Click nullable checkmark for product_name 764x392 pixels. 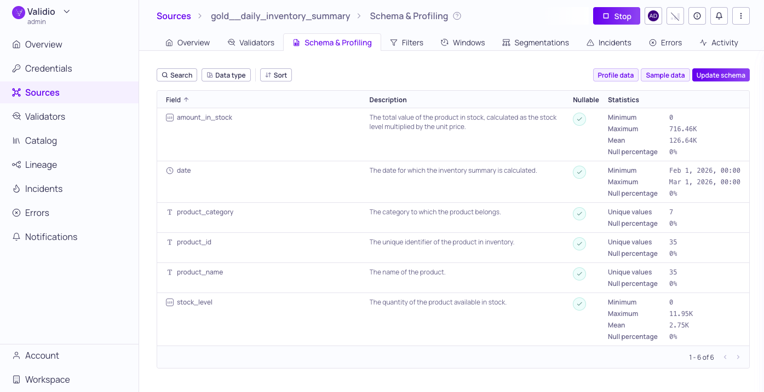[579, 274]
